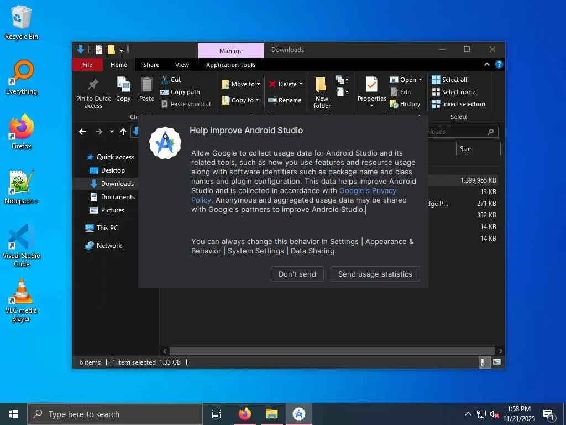Click Paste shortcut in ribbon
The image size is (566, 425).
point(186,104)
